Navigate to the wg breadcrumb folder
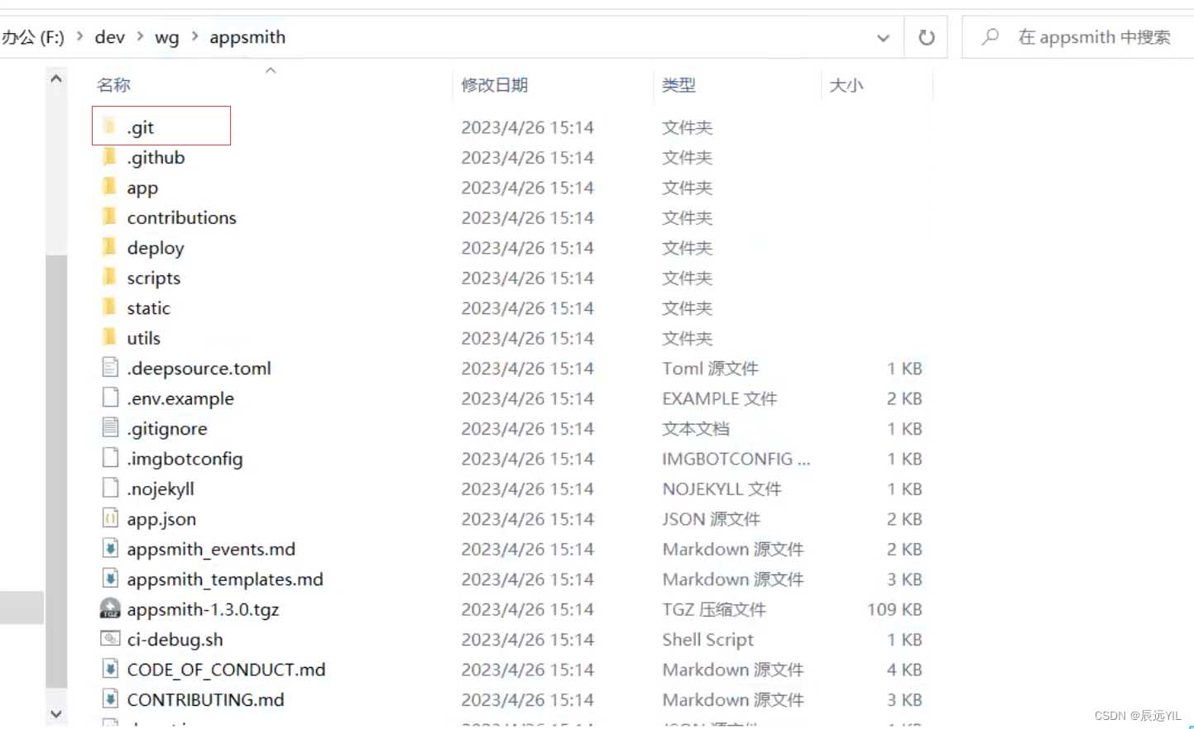The height and width of the screenshot is (729, 1194). [x=166, y=37]
